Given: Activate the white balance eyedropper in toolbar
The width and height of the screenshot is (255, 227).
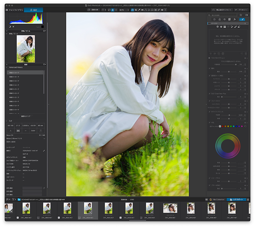Looking at the screenshot, I should coord(139,10).
